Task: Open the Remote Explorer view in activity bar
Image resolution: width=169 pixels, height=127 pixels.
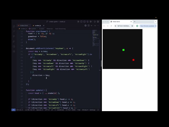Action: click(14, 46)
